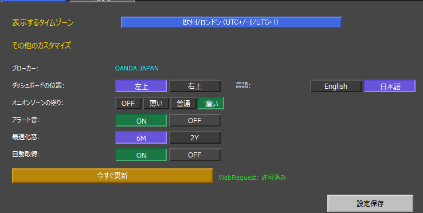Select 薄い onion zone fill
Screen dimensions: 423x213
156,103
